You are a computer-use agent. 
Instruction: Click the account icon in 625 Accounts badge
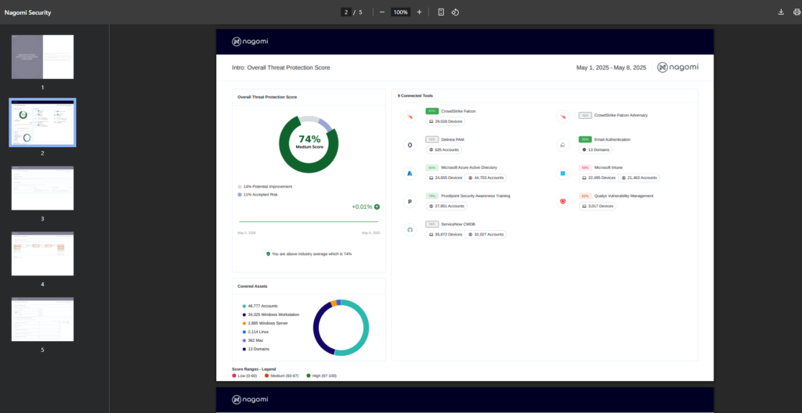[x=432, y=149]
